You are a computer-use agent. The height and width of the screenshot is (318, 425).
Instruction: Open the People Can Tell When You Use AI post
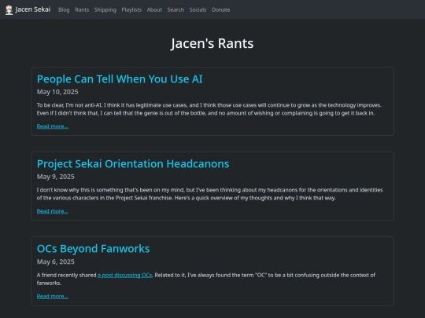tap(120, 79)
